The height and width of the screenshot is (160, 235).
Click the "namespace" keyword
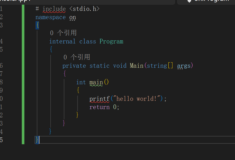(51, 18)
